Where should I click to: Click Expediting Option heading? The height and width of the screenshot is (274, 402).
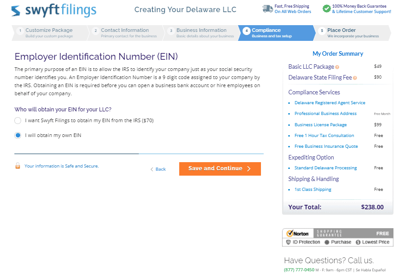click(x=311, y=157)
